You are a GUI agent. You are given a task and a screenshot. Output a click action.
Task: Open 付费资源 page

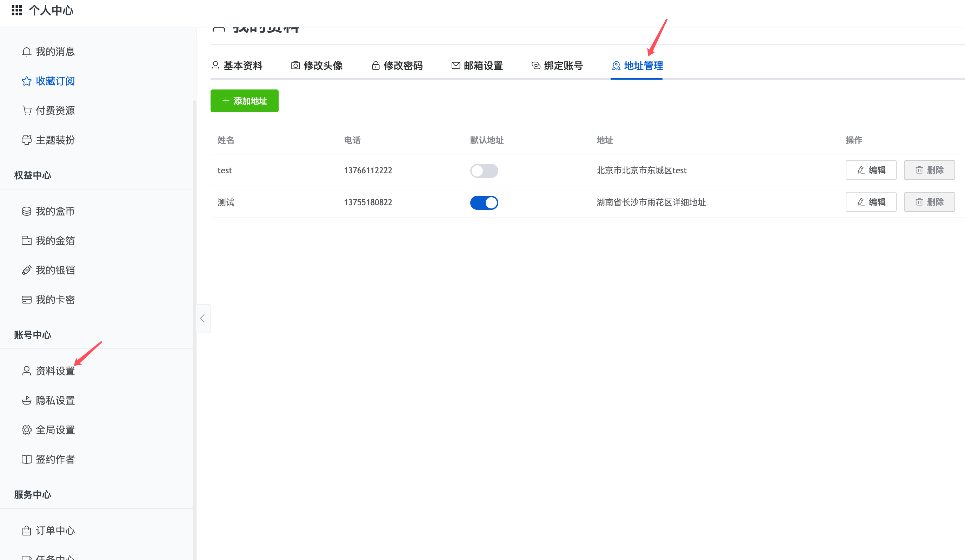pyautogui.click(x=55, y=110)
